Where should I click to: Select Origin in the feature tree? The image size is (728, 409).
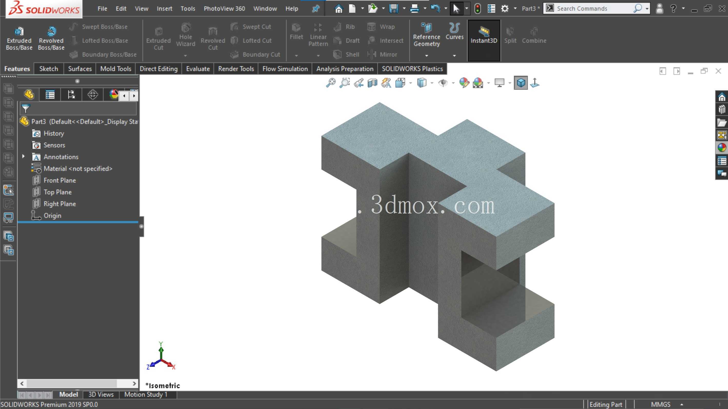click(52, 216)
